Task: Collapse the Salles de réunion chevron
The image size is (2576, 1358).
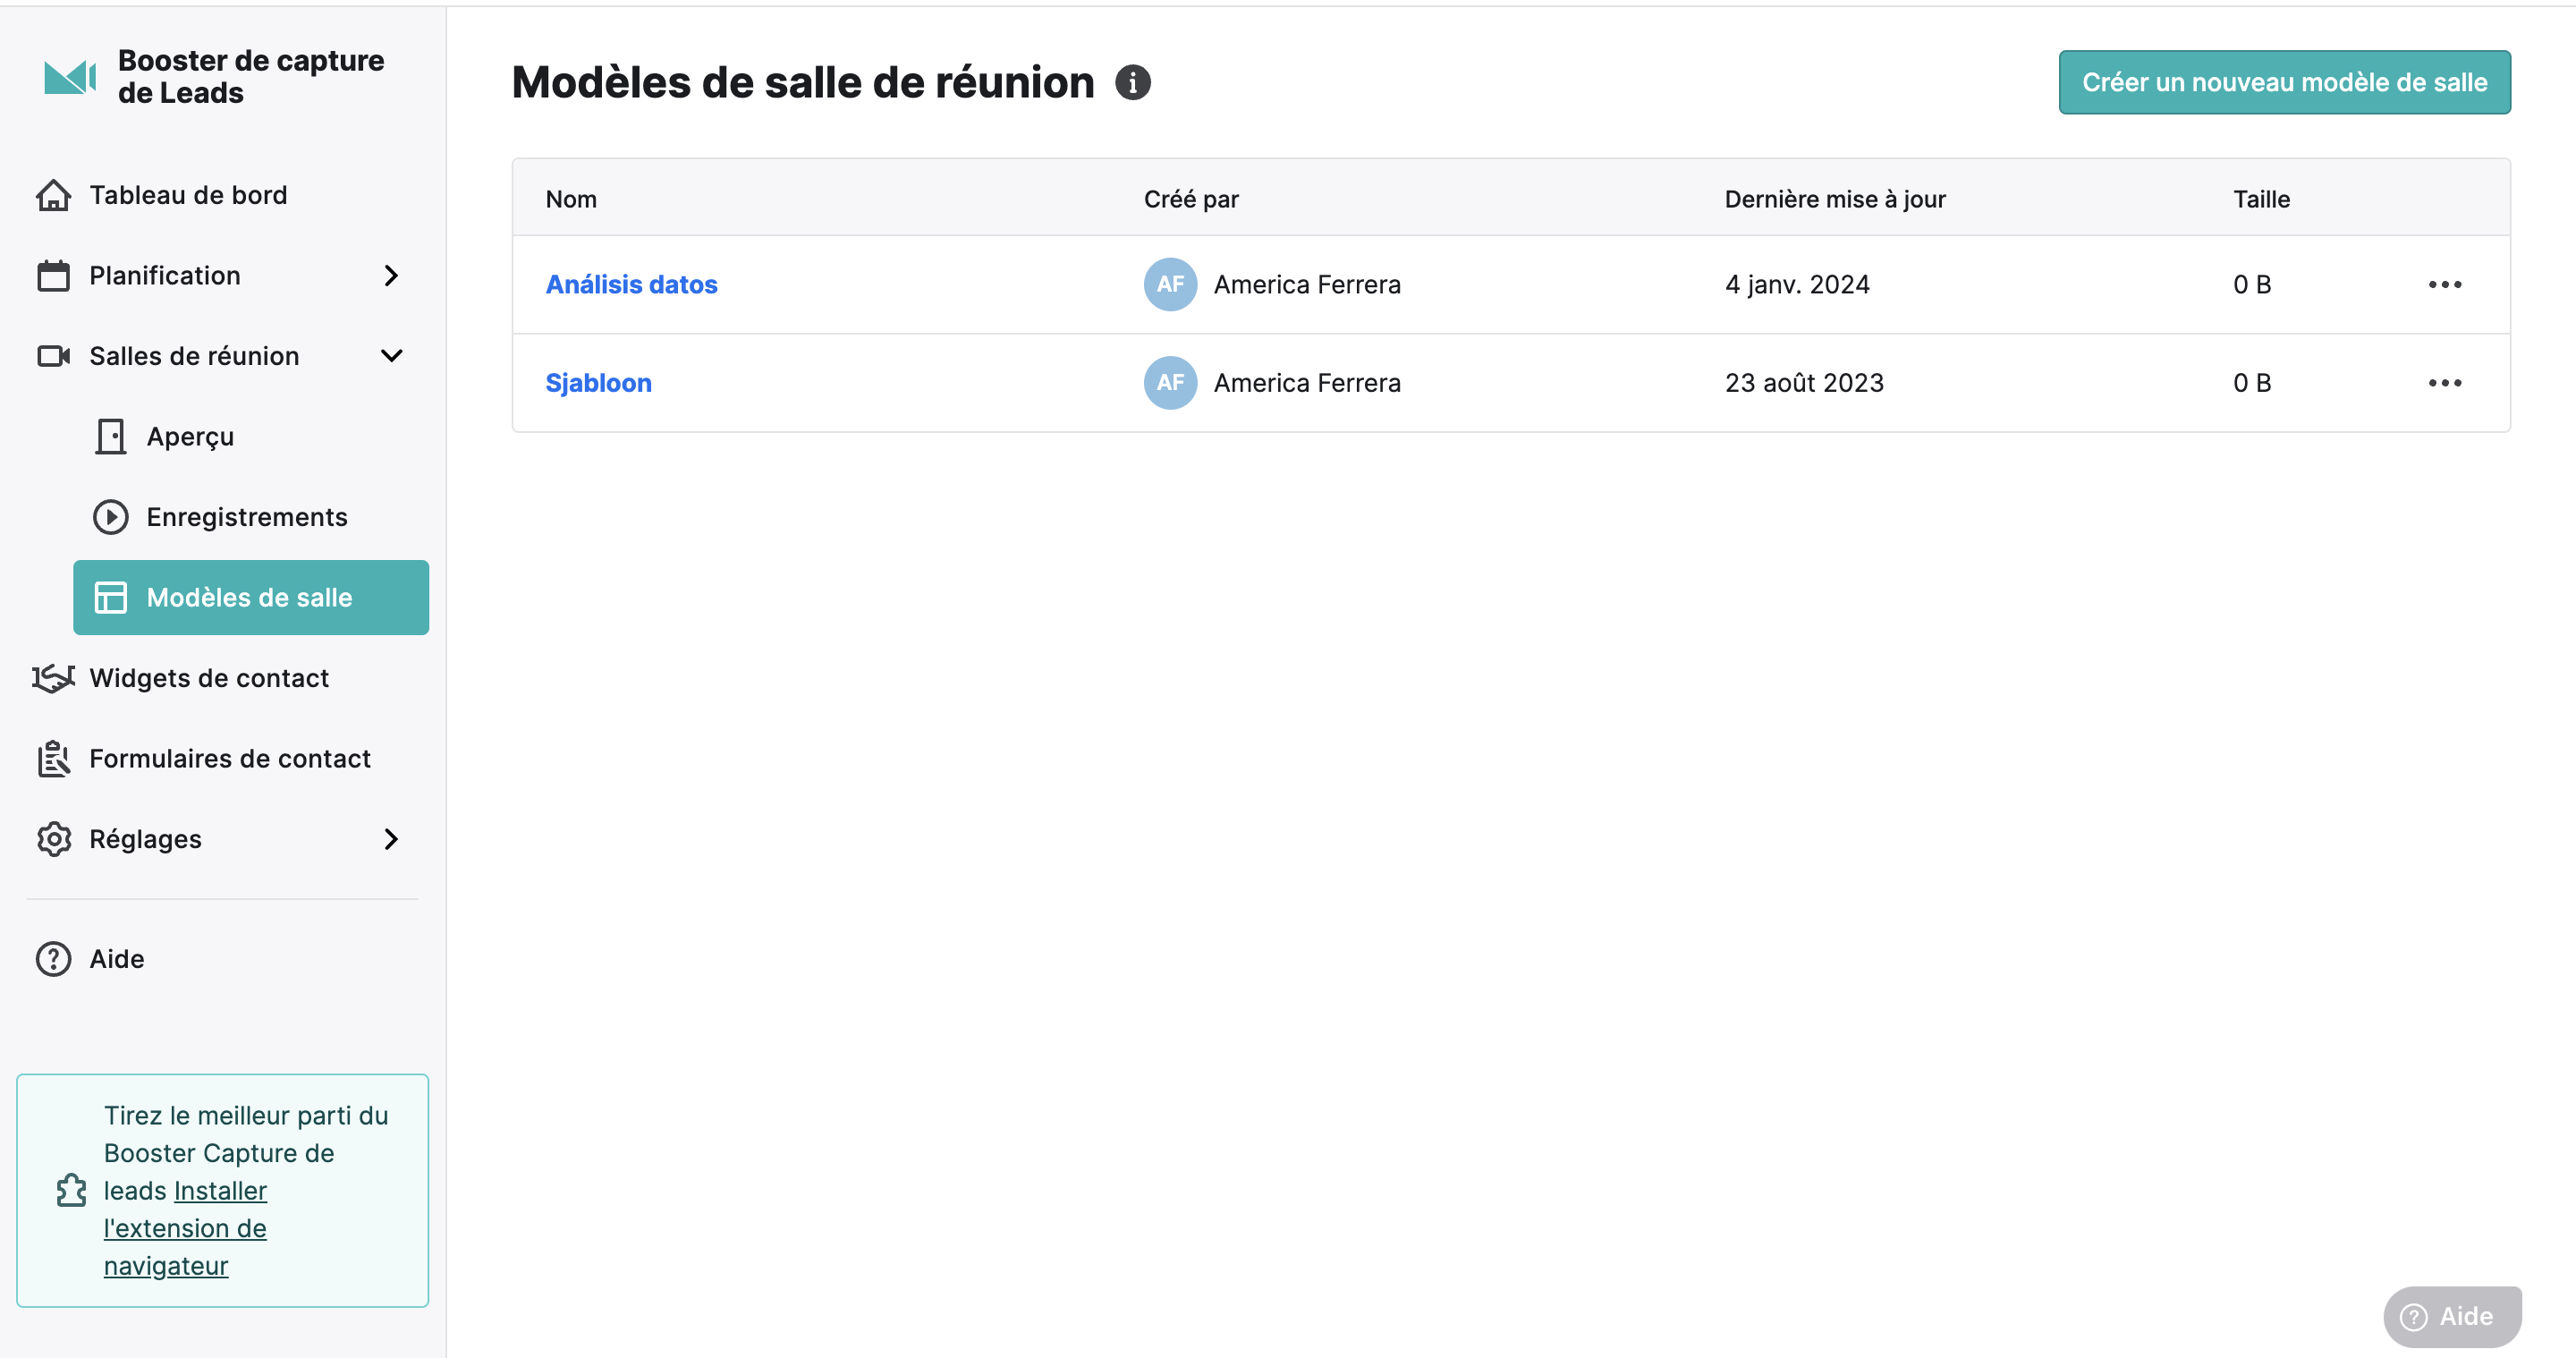Action: (391, 356)
